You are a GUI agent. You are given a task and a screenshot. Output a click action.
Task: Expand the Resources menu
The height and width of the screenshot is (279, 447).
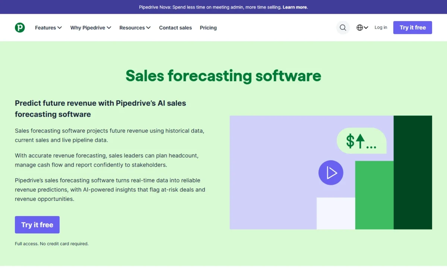click(x=135, y=28)
